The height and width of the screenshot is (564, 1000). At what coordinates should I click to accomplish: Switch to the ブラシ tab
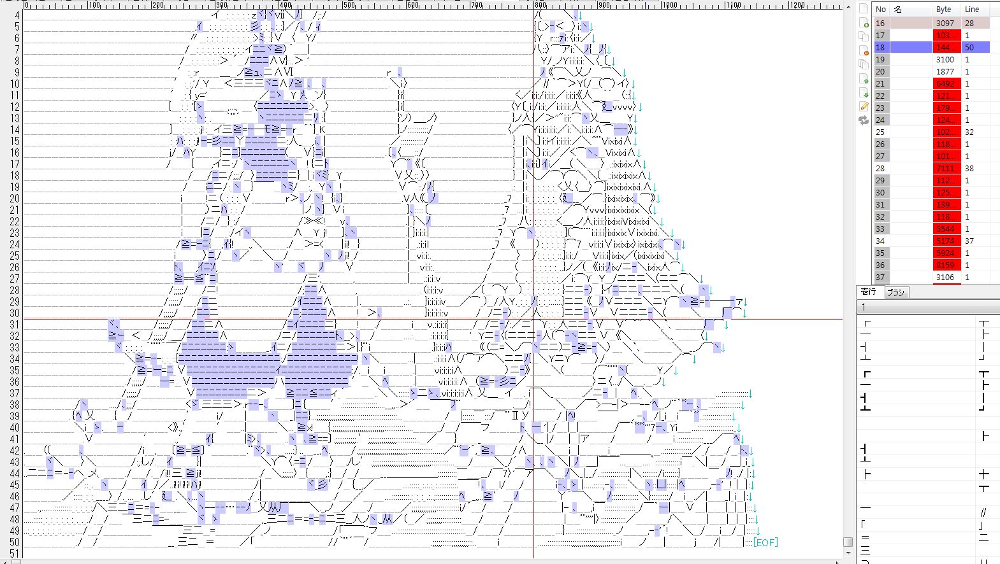(896, 292)
